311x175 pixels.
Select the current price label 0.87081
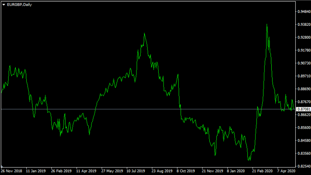pyautogui.click(x=304, y=109)
